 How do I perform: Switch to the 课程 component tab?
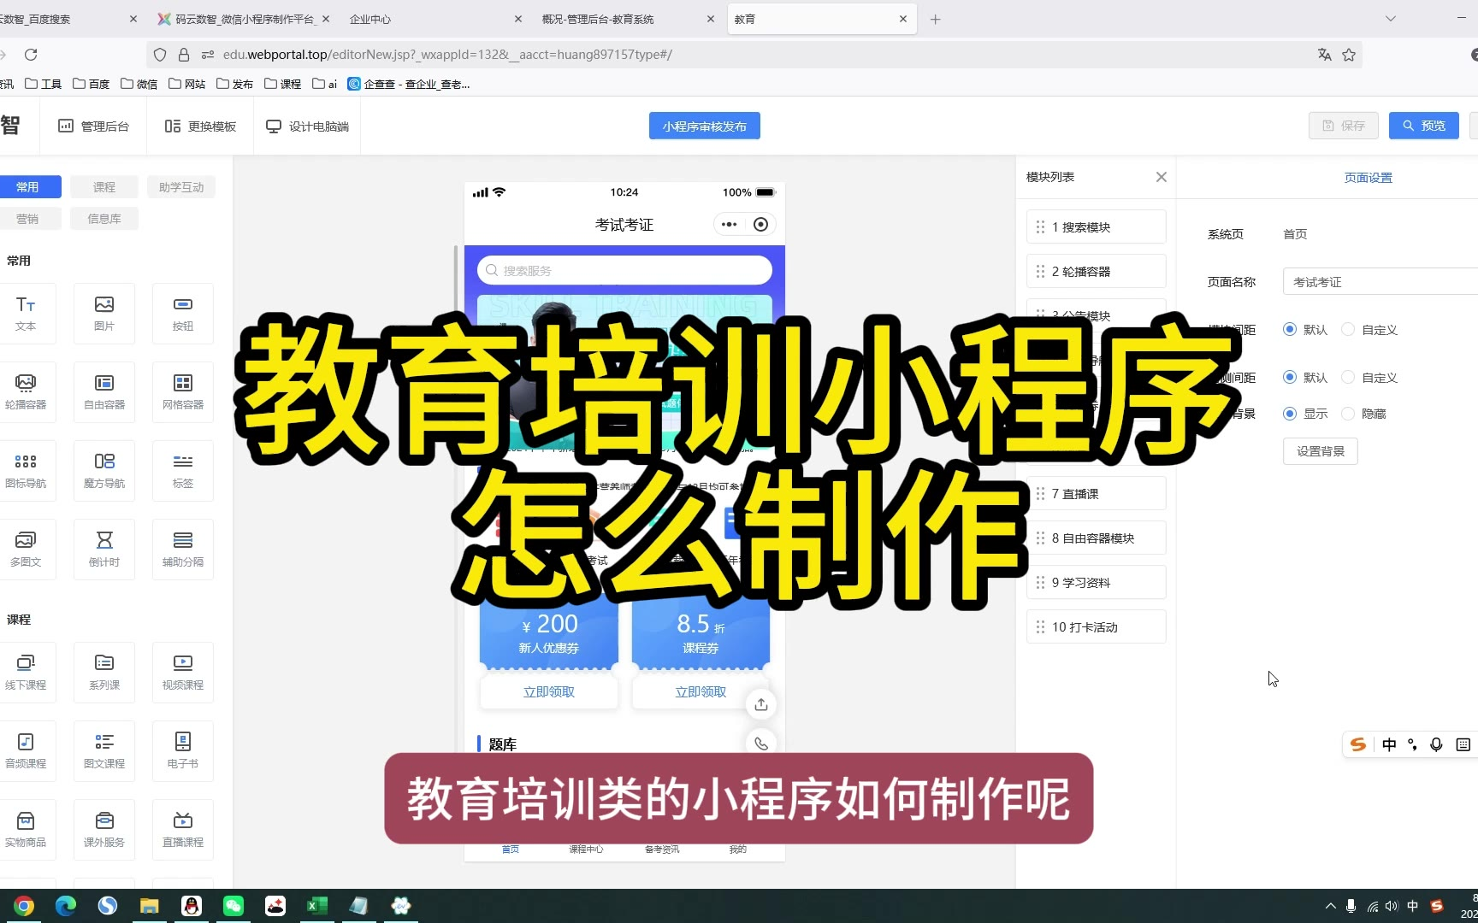[x=104, y=187]
